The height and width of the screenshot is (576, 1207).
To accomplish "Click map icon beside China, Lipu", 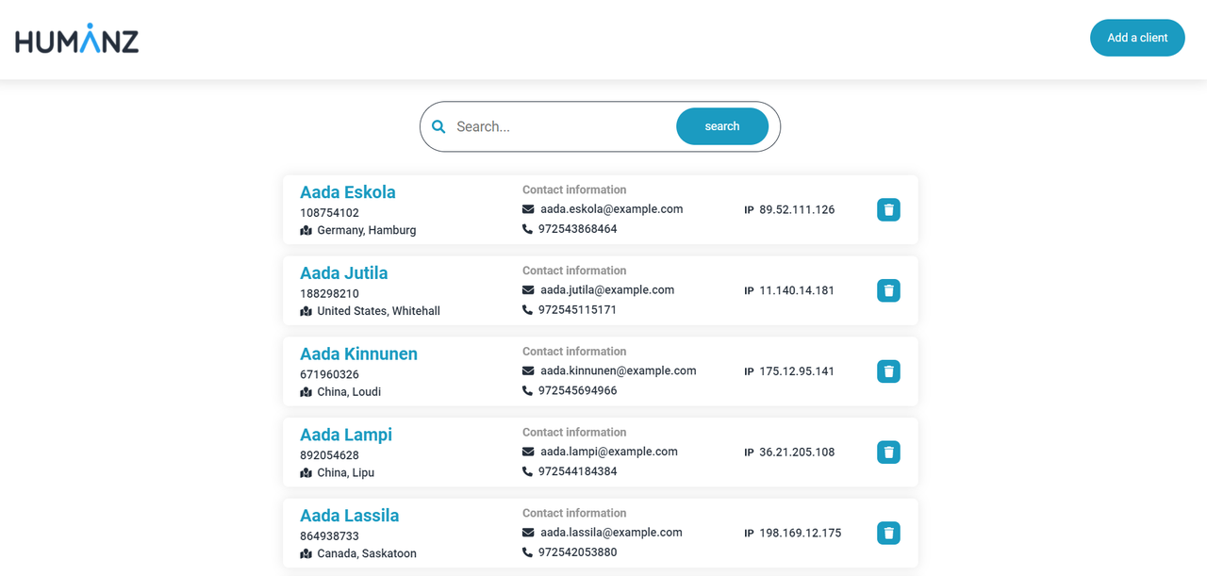I will point(306,473).
